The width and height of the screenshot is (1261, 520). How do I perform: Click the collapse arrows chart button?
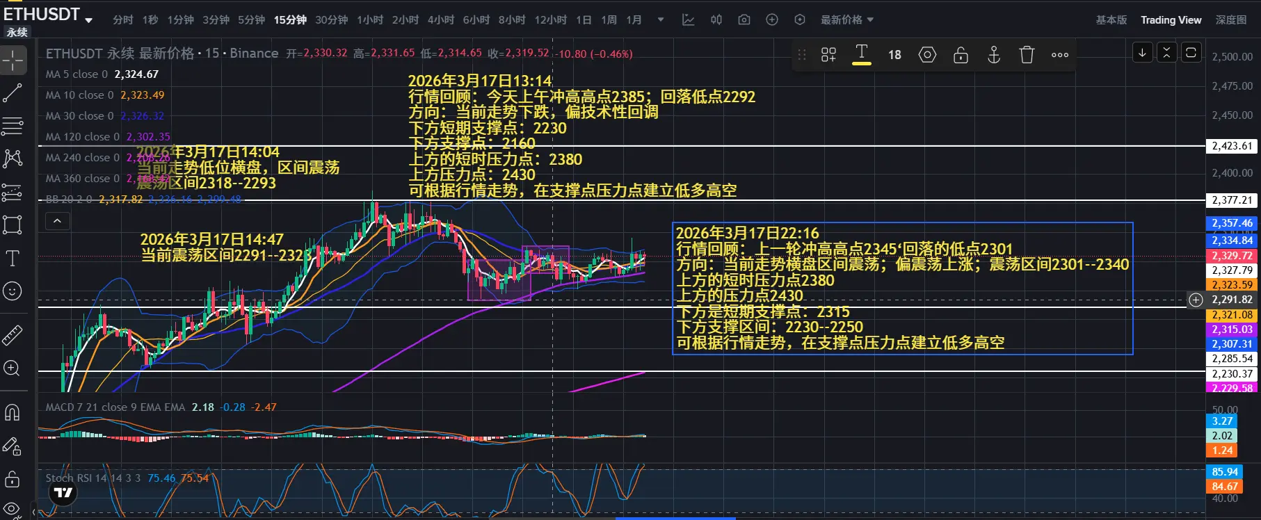click(1167, 53)
